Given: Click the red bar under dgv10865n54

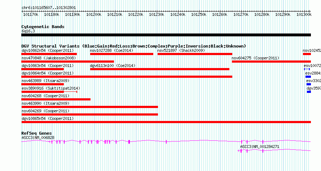Looking at the screenshot, I should pos(166,122).
